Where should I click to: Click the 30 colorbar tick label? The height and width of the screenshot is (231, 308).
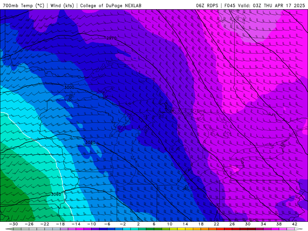coord(248,224)
